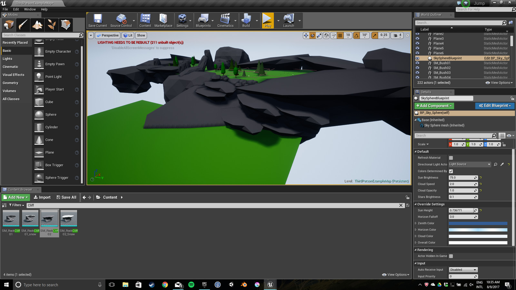The width and height of the screenshot is (516, 290).
Task: Expand Horizon Color property
Action: (416, 230)
